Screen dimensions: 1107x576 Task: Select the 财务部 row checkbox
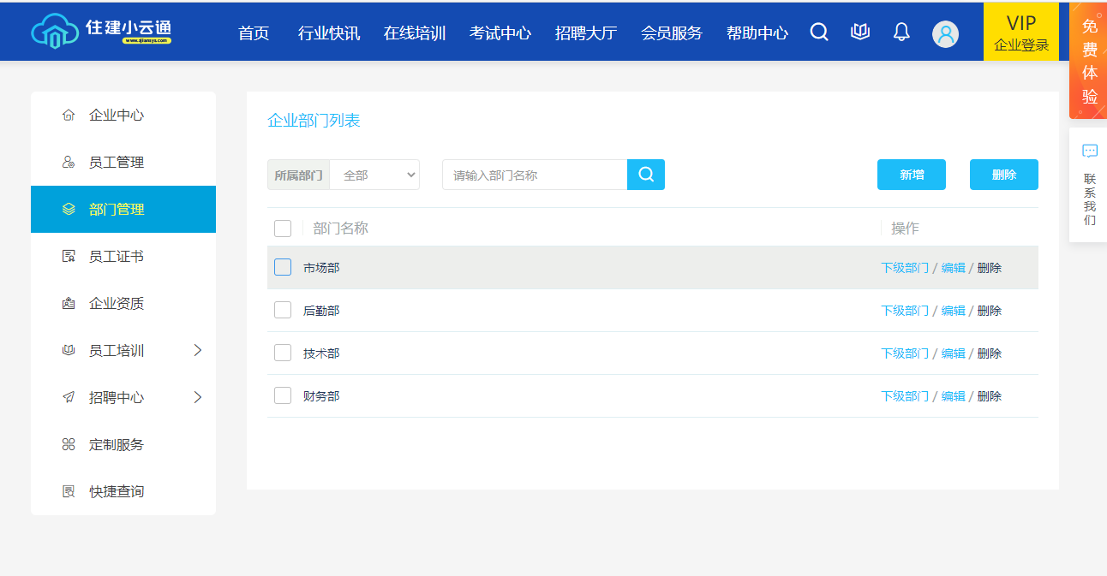[283, 395]
